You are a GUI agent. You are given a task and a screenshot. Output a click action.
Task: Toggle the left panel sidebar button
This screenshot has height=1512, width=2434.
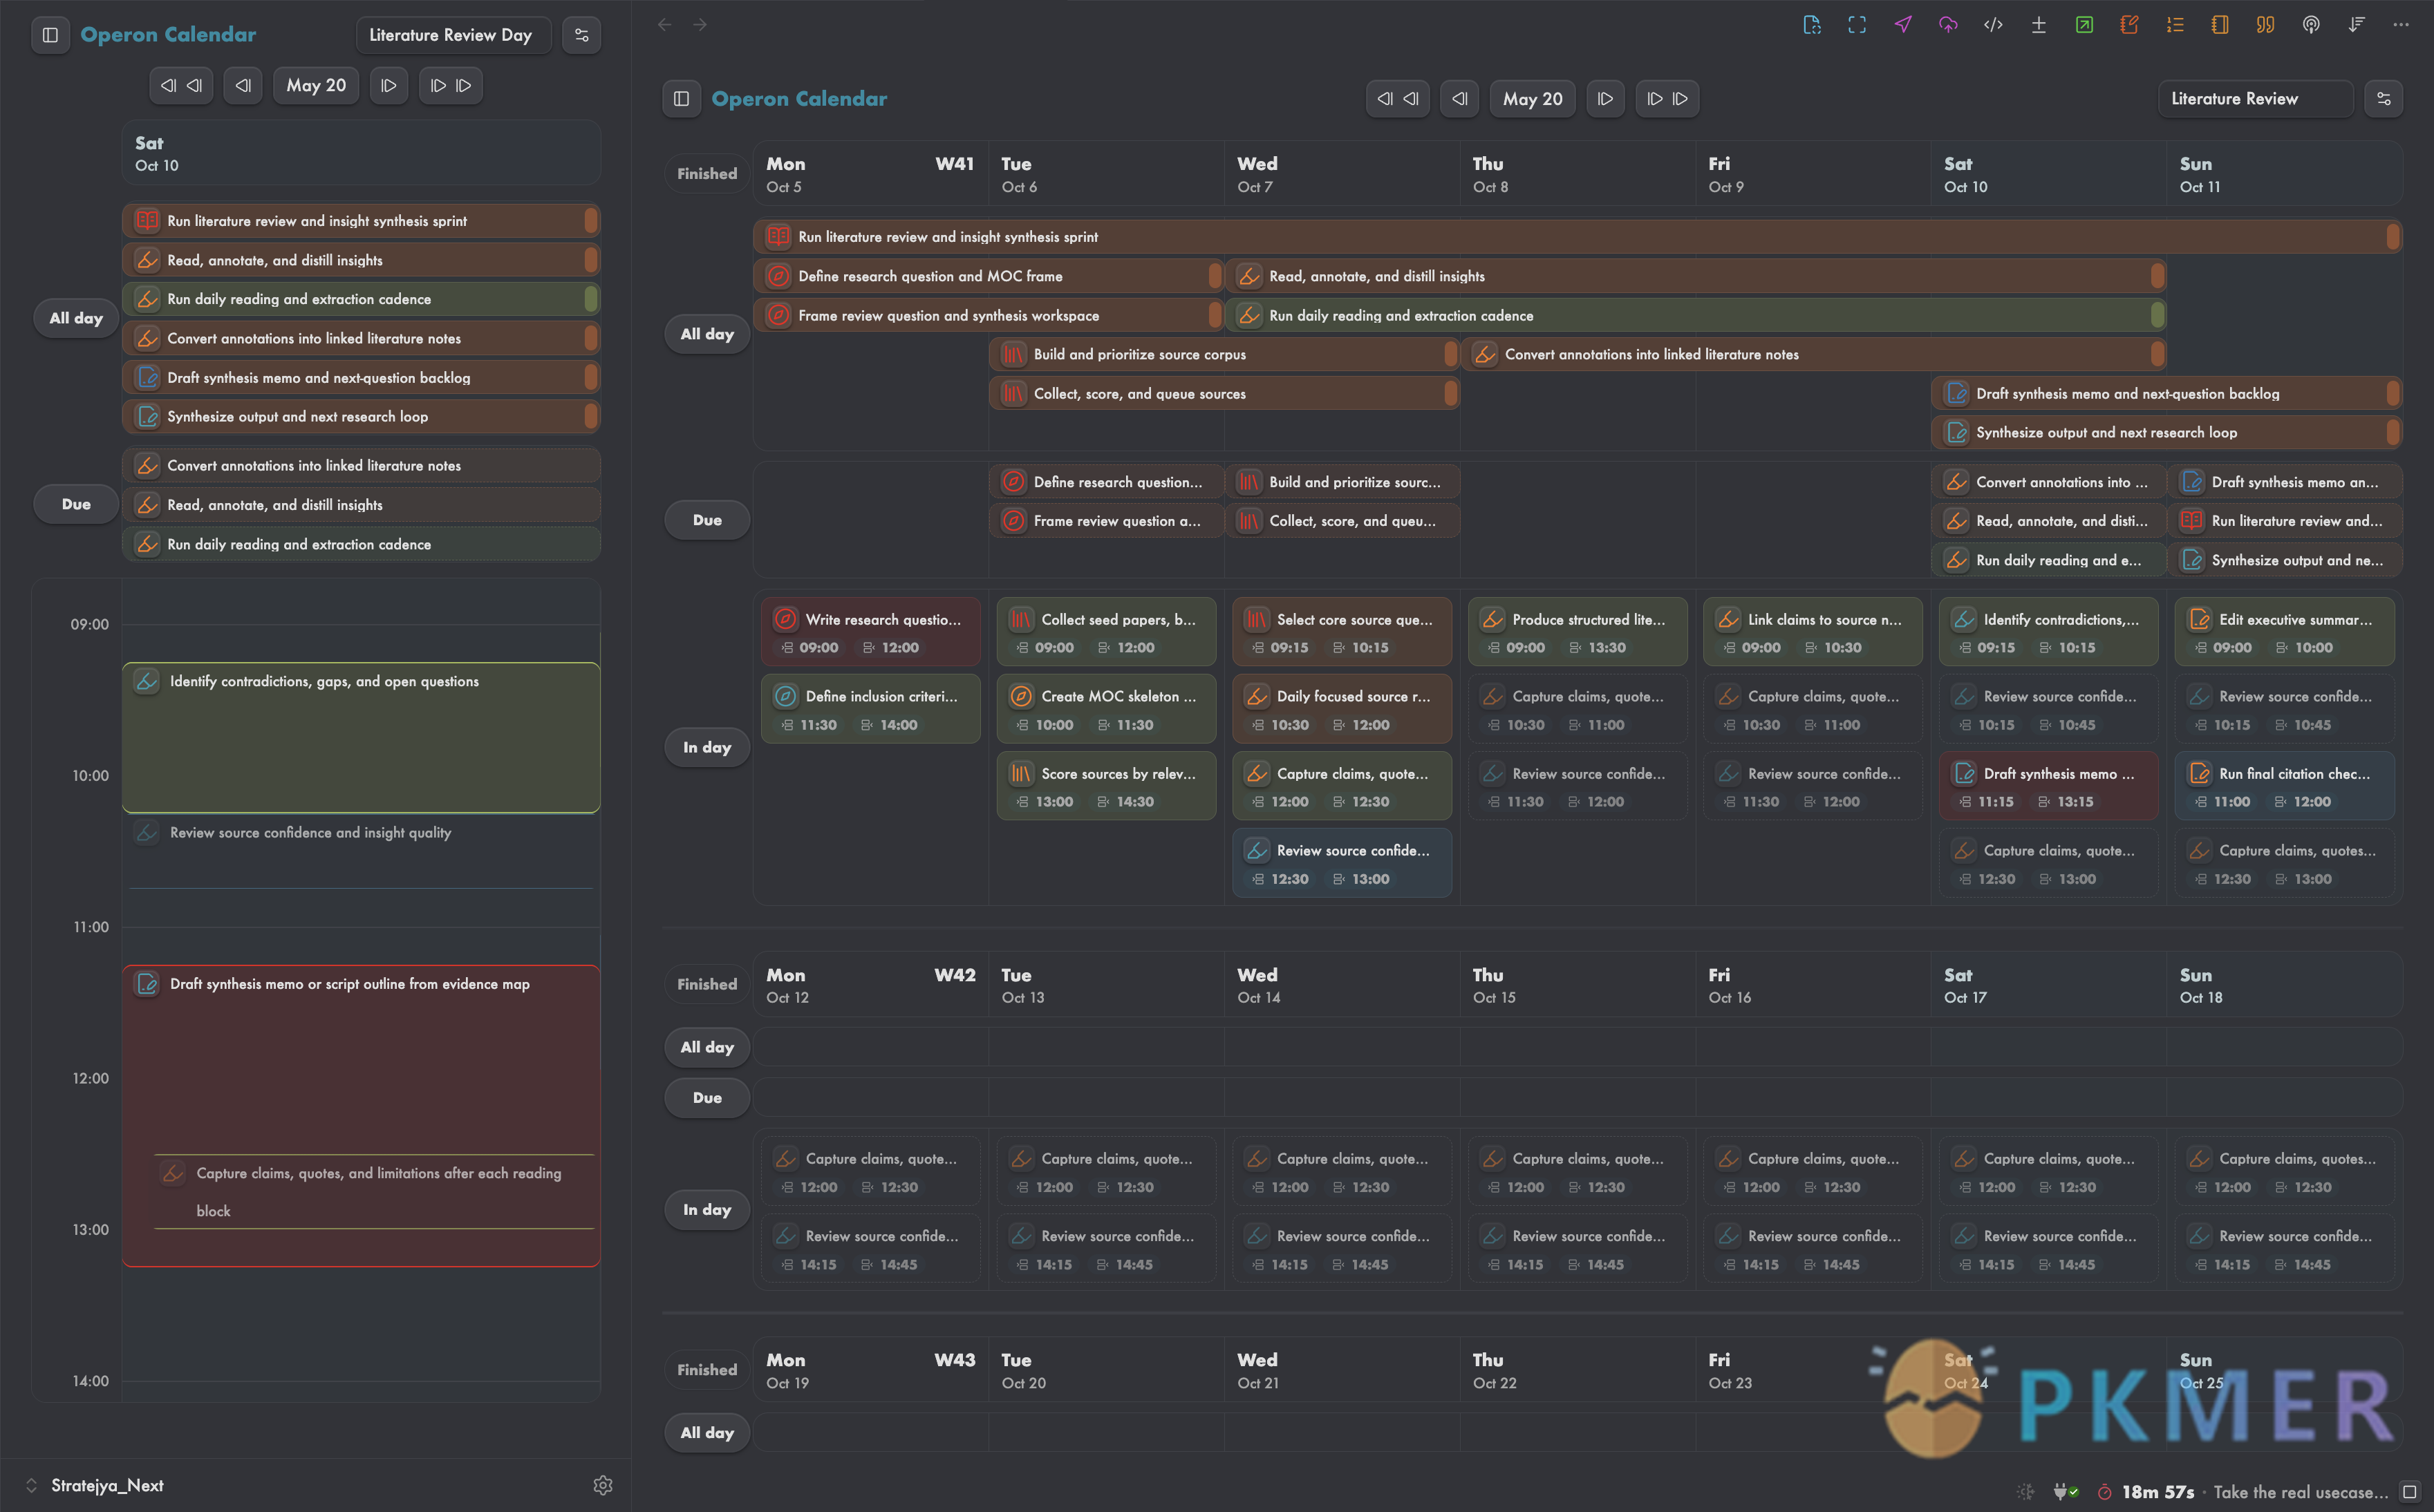coord(50,35)
